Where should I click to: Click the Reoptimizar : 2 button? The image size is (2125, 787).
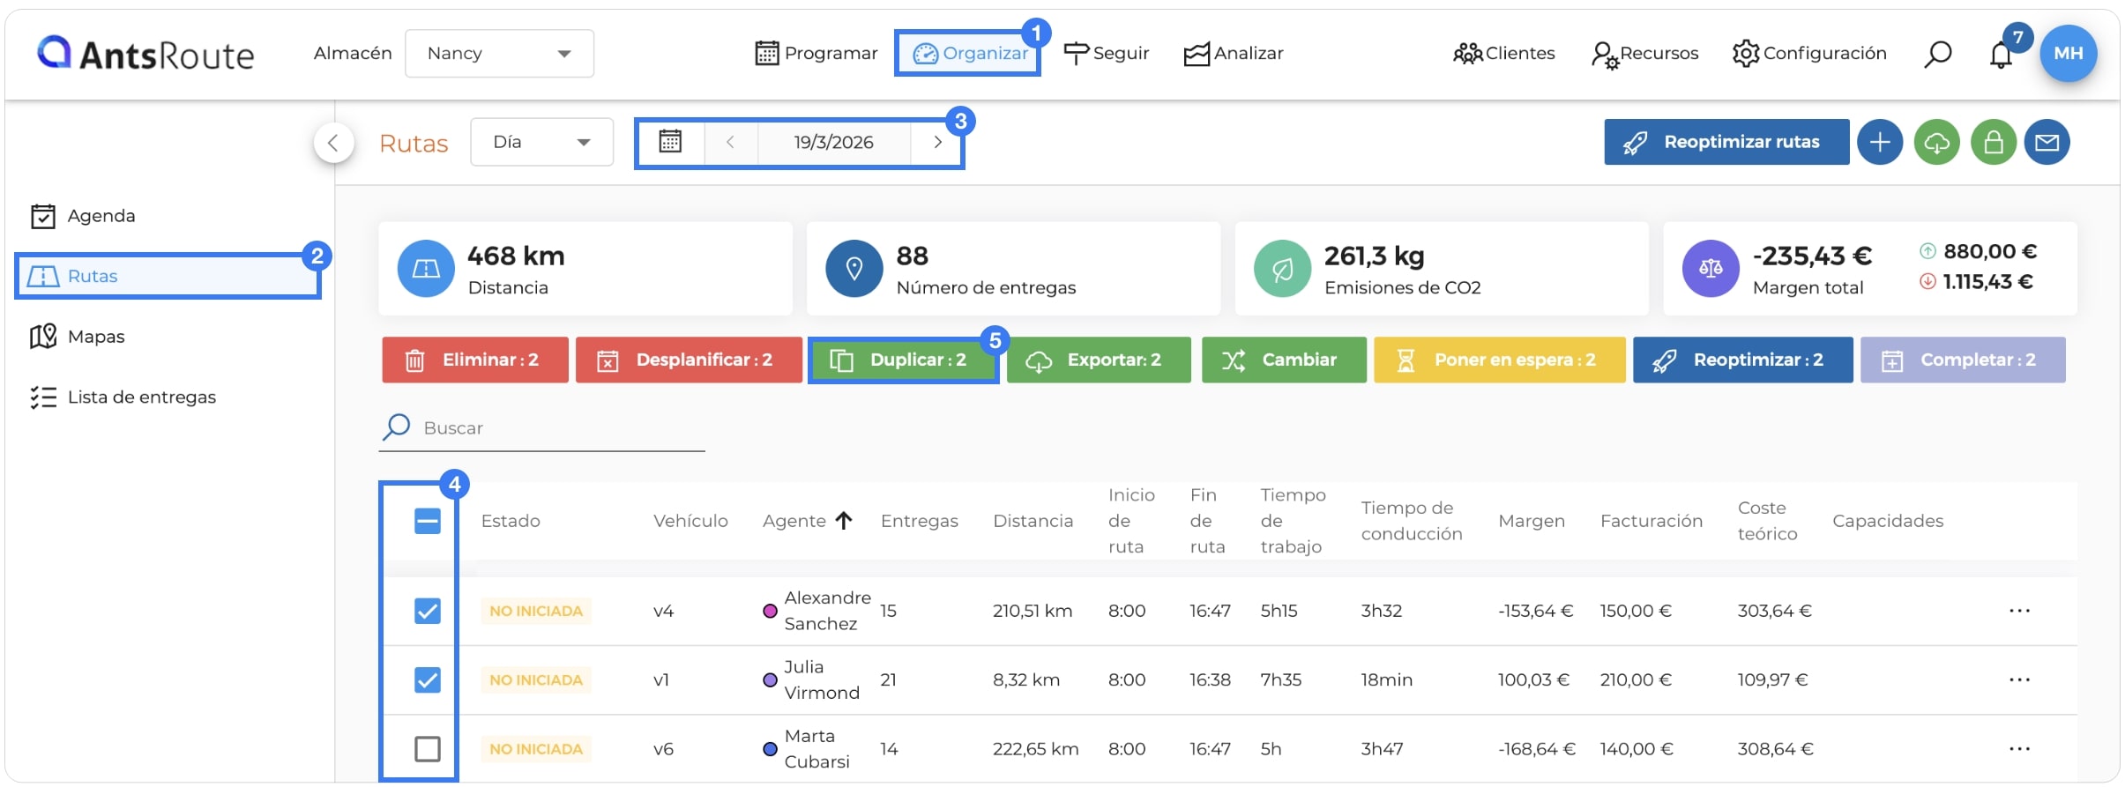1742,360
